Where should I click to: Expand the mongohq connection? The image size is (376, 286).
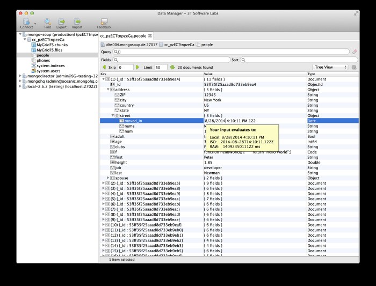[x=20, y=81]
